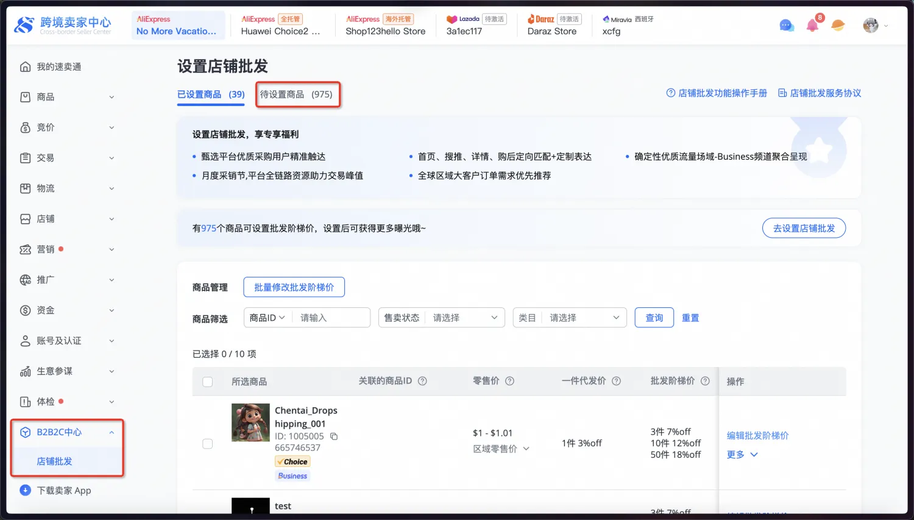This screenshot has height=520, width=914.
Task: Click the 去设置店铺批发 button
Action: tap(804, 228)
